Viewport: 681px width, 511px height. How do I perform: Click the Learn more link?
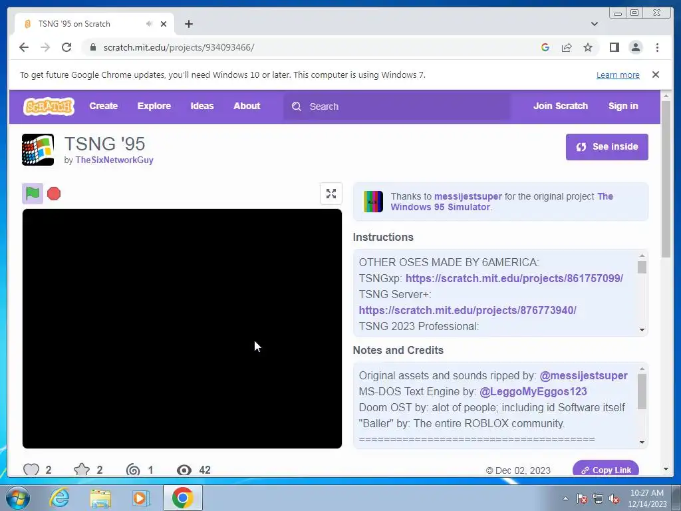pos(618,75)
